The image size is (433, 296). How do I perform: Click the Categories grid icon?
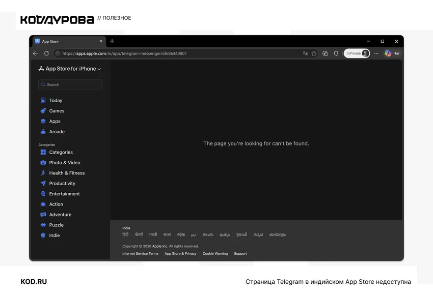click(x=43, y=152)
